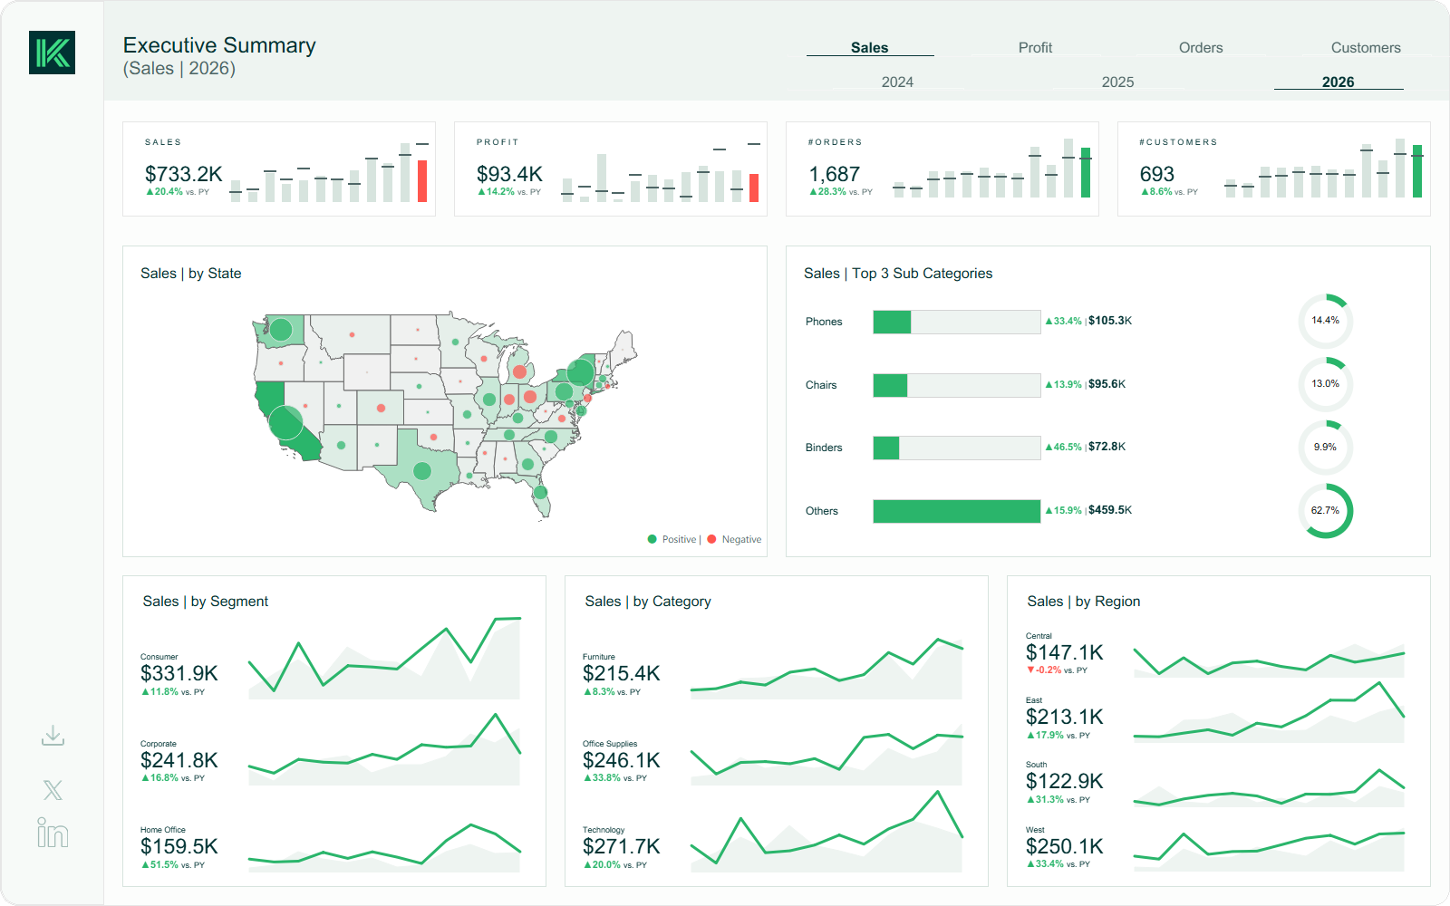Click the Executive Summary heading
Image resolution: width=1450 pixels, height=906 pixels.
pyautogui.click(x=219, y=45)
